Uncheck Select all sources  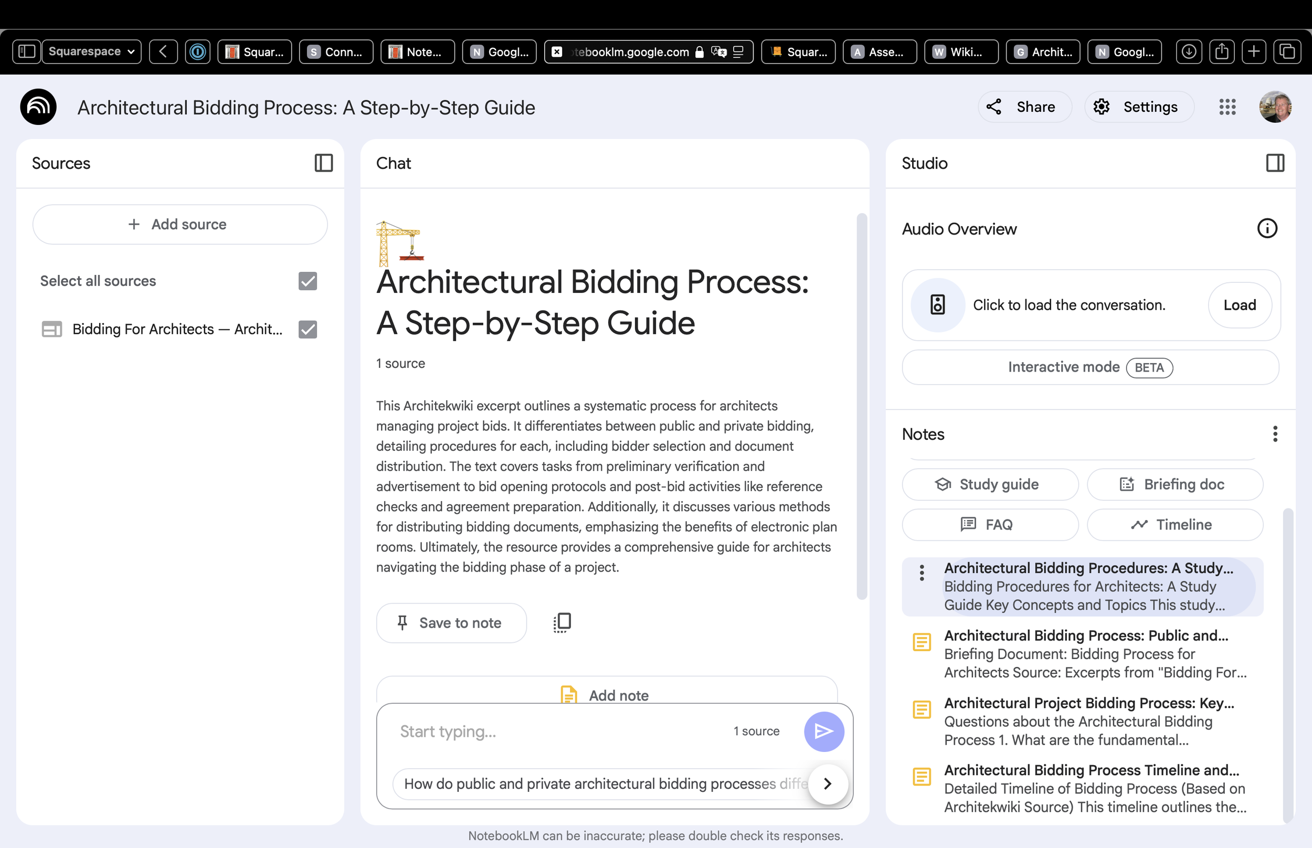click(307, 281)
